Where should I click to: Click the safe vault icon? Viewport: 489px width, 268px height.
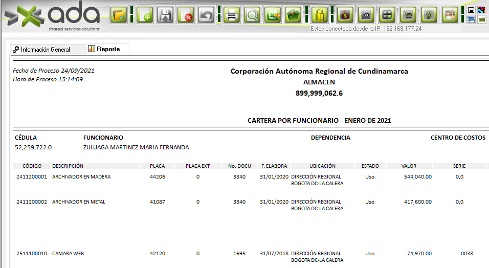(x=366, y=15)
